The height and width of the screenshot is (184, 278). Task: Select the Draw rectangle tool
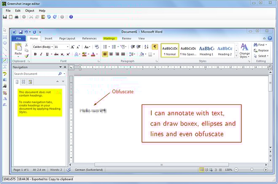pyautogui.click(x=5, y=37)
